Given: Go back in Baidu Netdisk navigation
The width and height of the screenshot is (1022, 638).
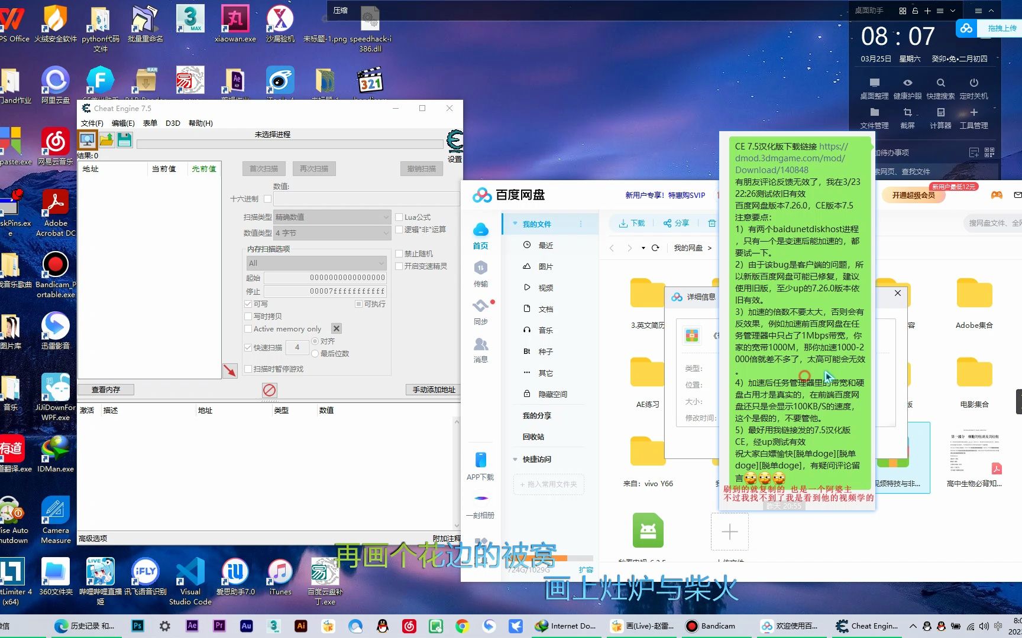Looking at the screenshot, I should click(x=612, y=248).
